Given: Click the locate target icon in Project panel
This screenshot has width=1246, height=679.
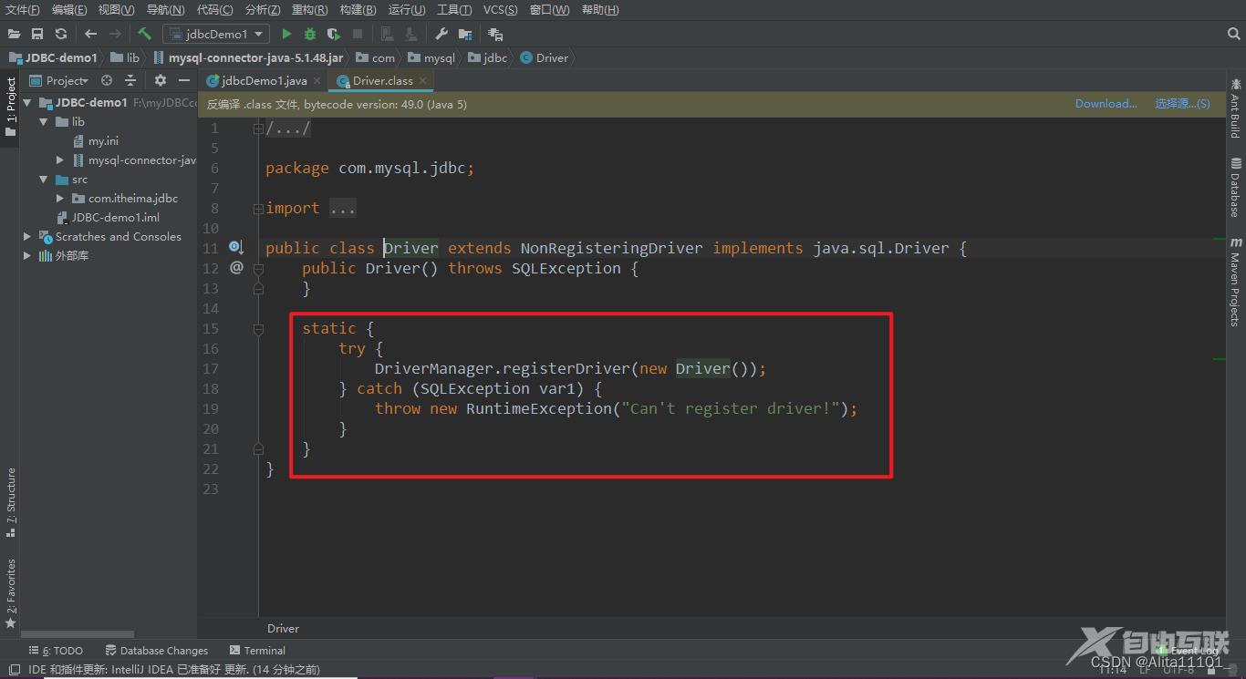Looking at the screenshot, I should (x=107, y=80).
